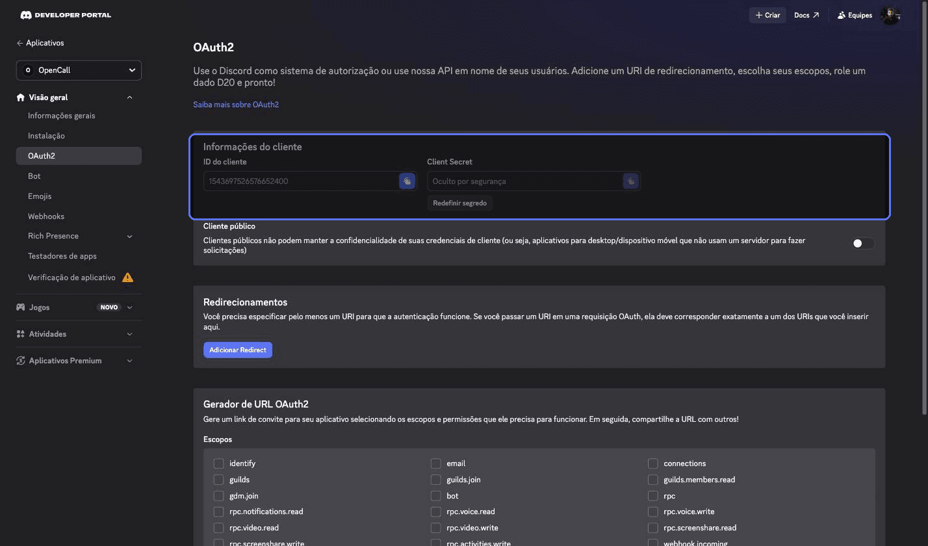Click the back arrow beside Aplicativos
The height and width of the screenshot is (546, 928).
point(19,43)
